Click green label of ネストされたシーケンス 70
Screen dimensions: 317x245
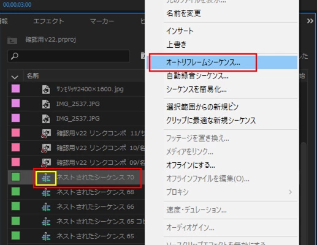click(x=15, y=177)
